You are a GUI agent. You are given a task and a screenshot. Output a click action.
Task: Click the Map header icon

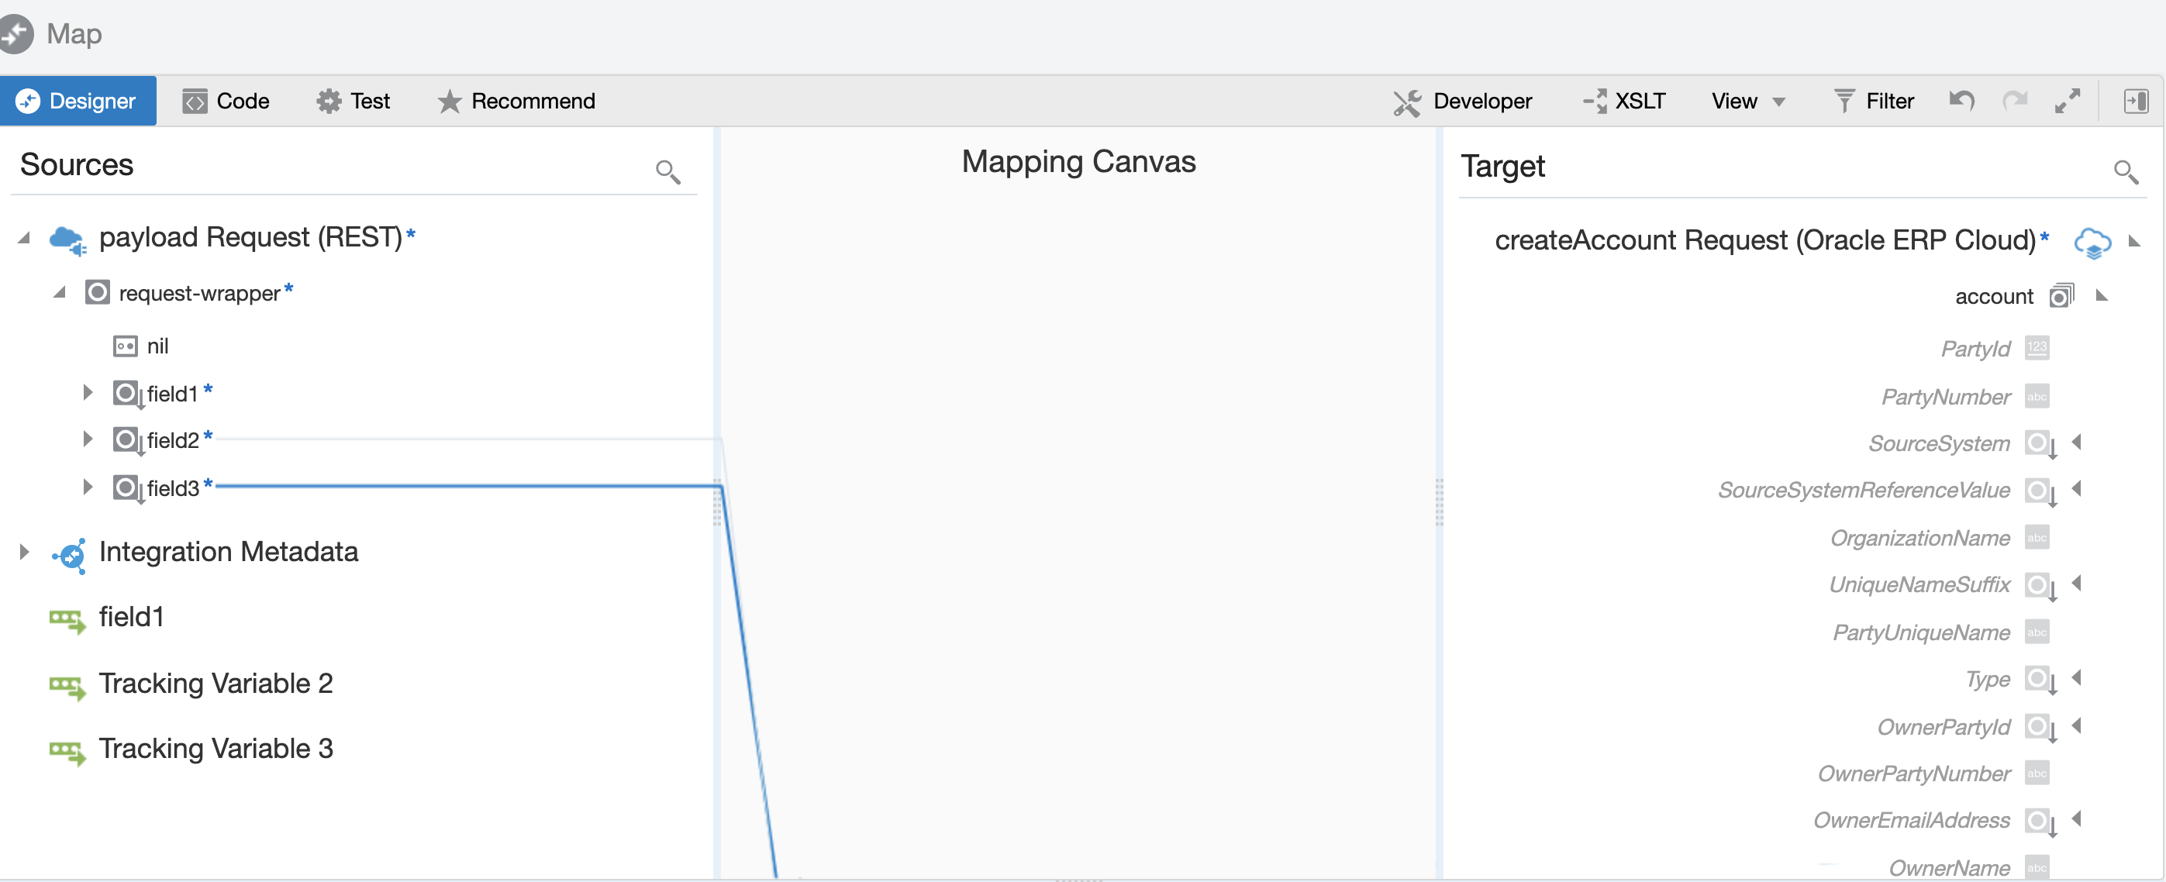[x=17, y=33]
